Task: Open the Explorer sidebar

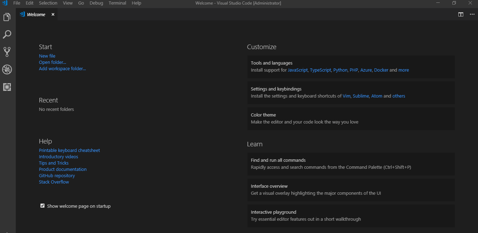Action: click(7, 17)
